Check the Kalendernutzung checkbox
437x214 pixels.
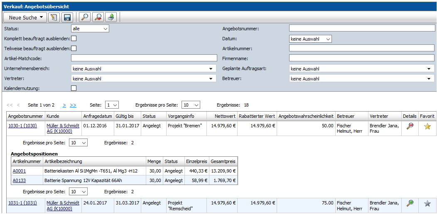[x=74, y=88]
